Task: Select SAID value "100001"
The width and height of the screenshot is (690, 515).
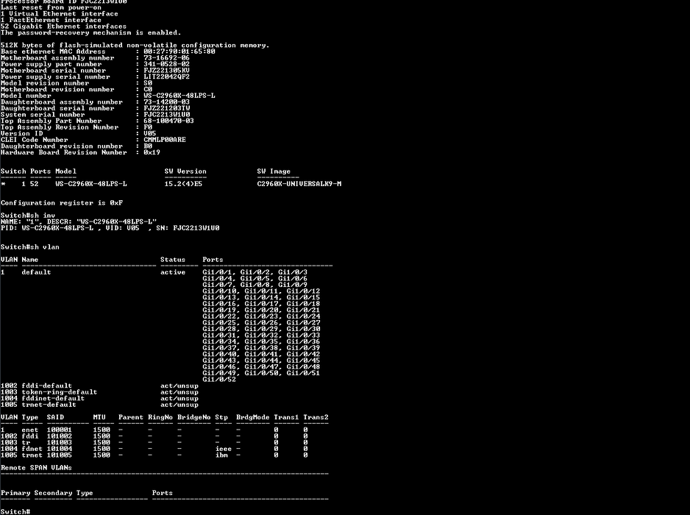Action: (x=60, y=430)
